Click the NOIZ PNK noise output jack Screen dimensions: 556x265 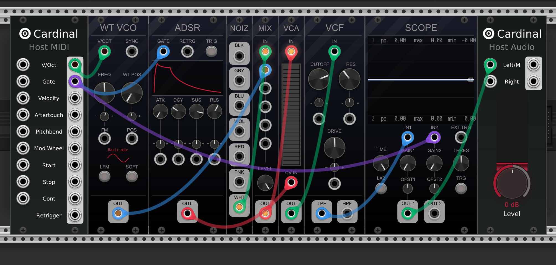pos(239,182)
